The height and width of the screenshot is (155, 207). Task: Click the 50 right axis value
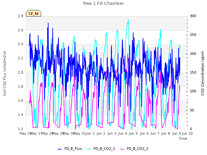click(192, 110)
